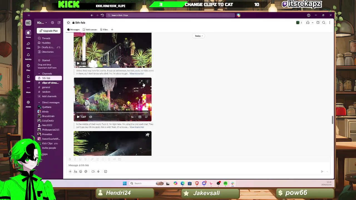Open Later bookmarks in the left rail
The width and height of the screenshot is (356, 200).
coord(28,79)
